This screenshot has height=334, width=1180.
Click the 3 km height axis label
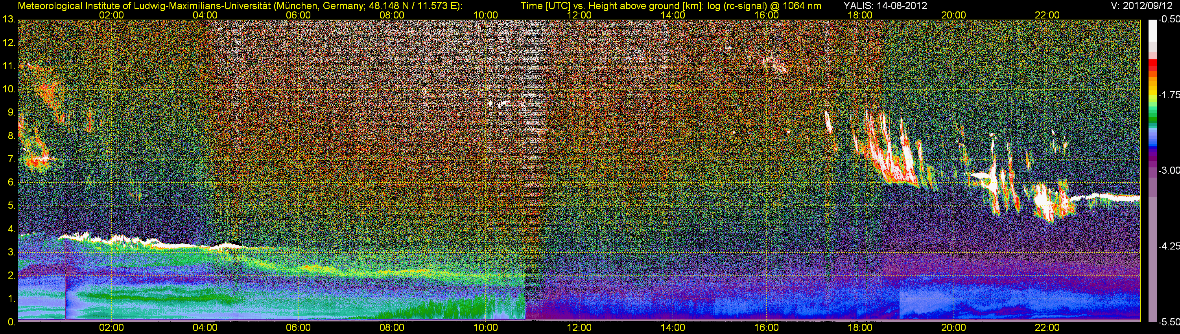coord(11,252)
